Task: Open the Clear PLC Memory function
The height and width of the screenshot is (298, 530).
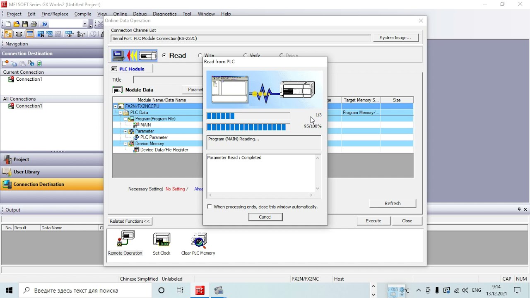Action: click(198, 243)
